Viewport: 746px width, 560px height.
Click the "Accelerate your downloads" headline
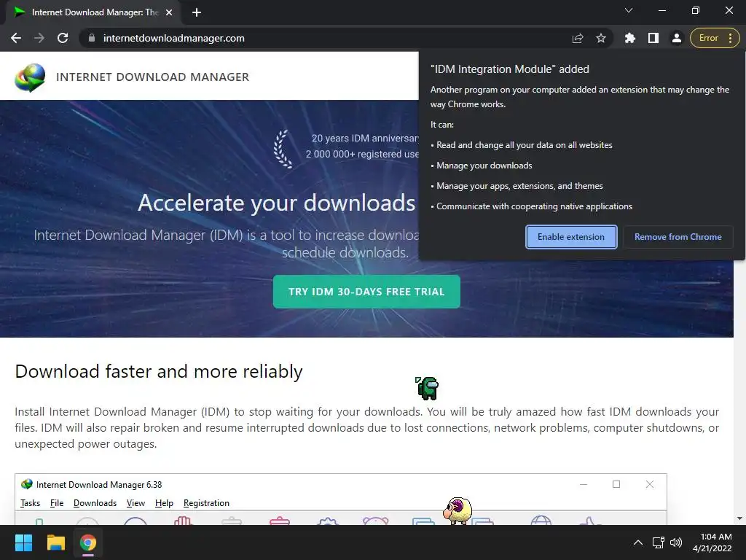[276, 203]
